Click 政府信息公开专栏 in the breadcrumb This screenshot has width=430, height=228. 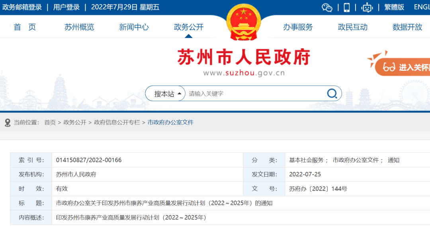tap(117, 123)
